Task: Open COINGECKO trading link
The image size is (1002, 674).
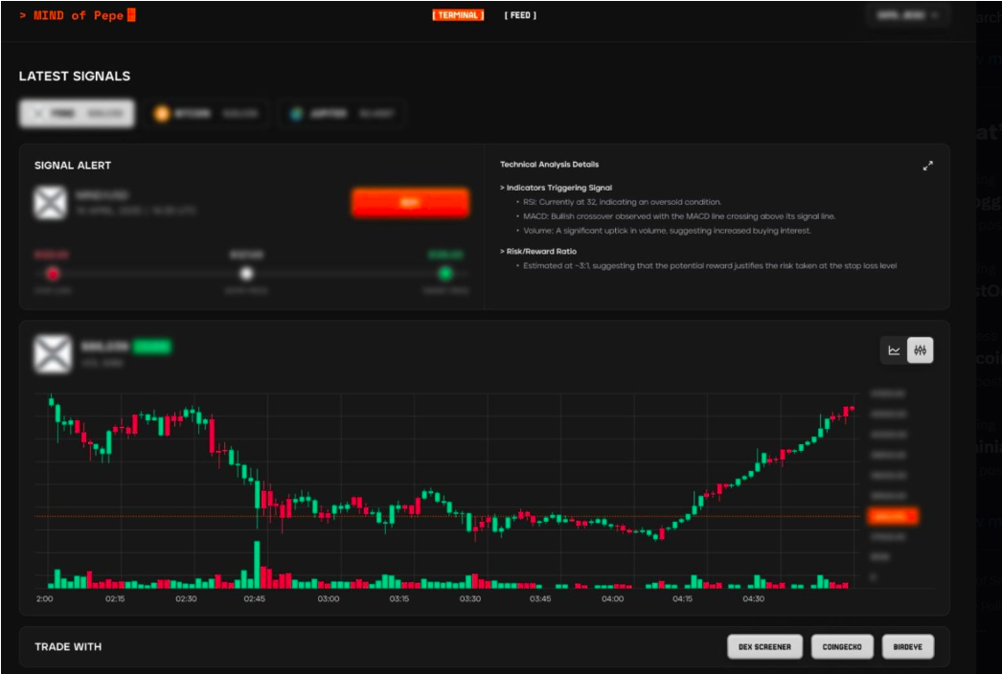Action: pos(842,647)
